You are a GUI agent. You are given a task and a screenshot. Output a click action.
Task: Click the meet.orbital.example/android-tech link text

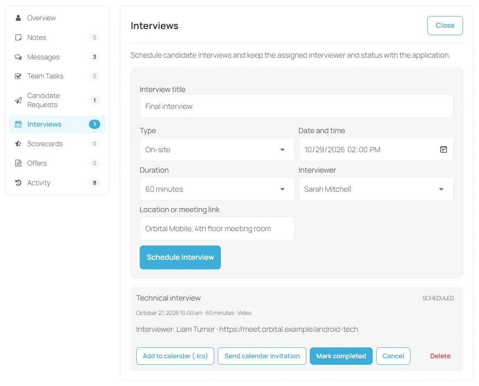click(x=289, y=329)
